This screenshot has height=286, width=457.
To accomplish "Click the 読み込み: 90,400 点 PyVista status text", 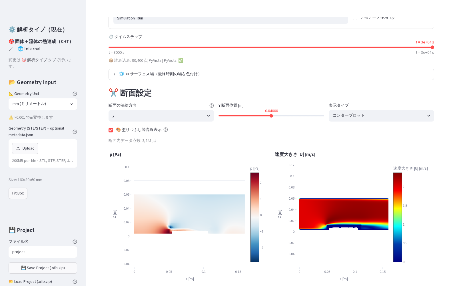I will (146, 61).
